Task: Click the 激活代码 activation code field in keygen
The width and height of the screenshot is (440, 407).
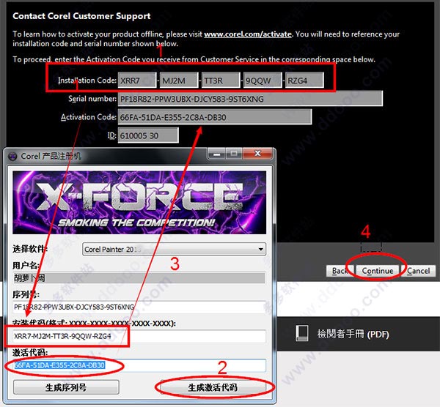Action: [x=139, y=365]
